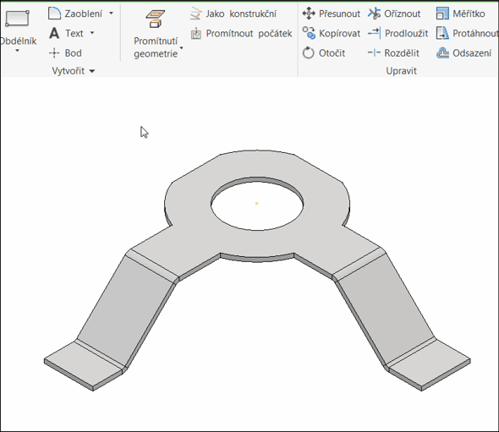Click Promítnout počátek

tap(241, 34)
